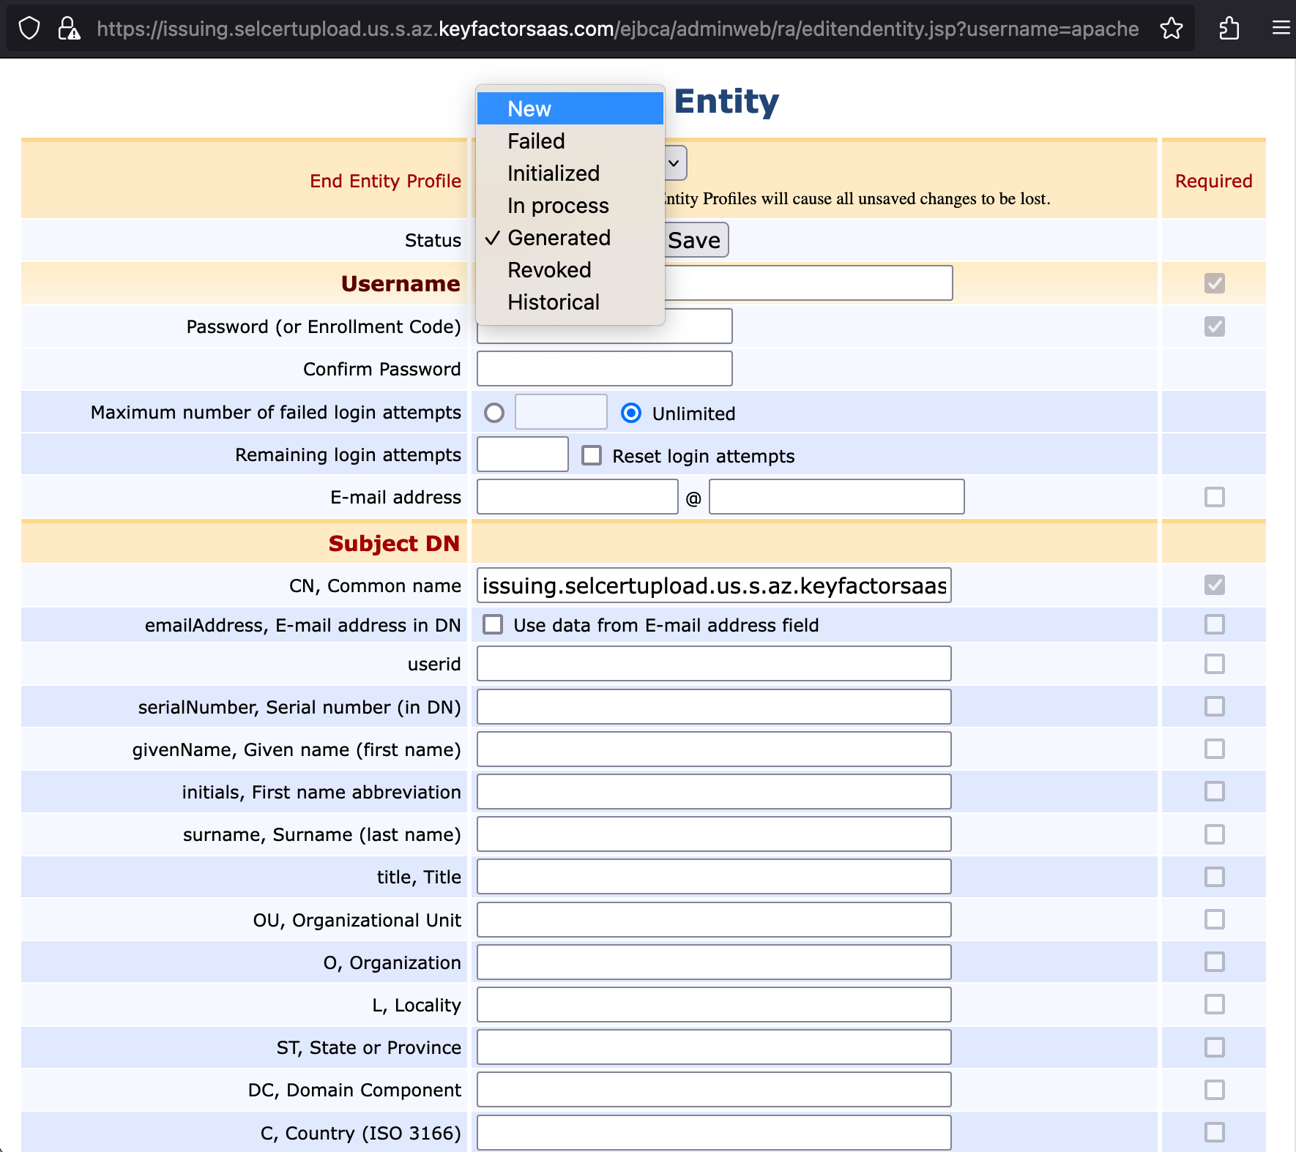Viewport: 1296px width, 1152px height.
Task: Click the shield tracking protection icon
Action: pos(29,29)
